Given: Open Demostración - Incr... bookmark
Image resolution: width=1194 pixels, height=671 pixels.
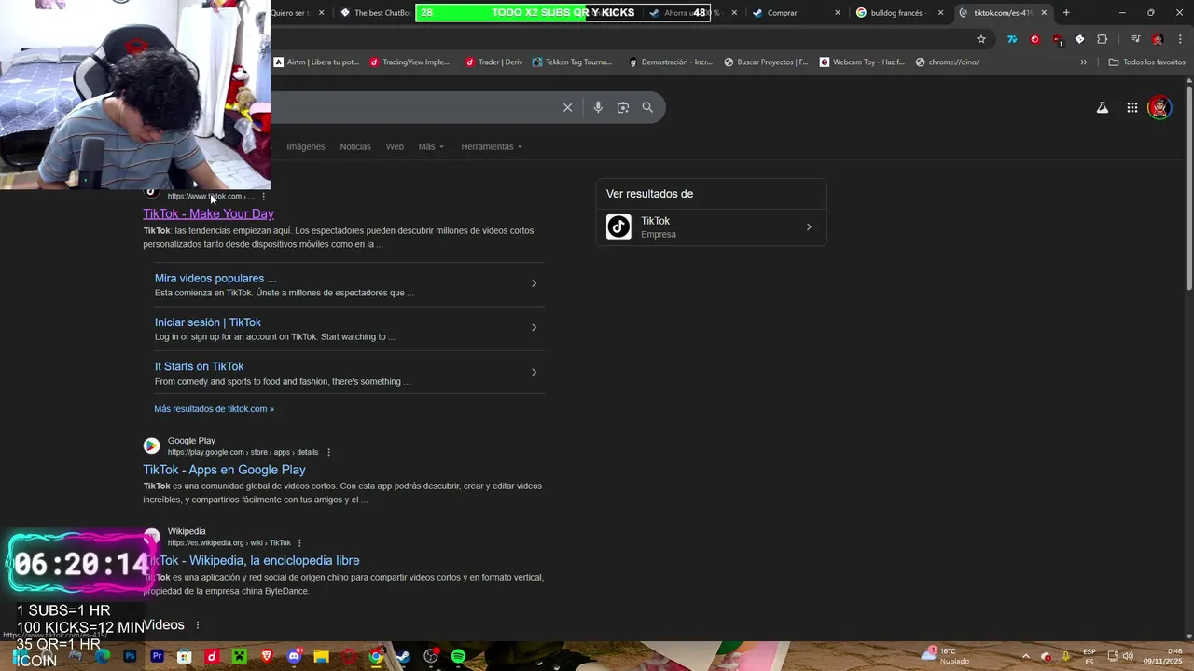Looking at the screenshot, I should [670, 62].
